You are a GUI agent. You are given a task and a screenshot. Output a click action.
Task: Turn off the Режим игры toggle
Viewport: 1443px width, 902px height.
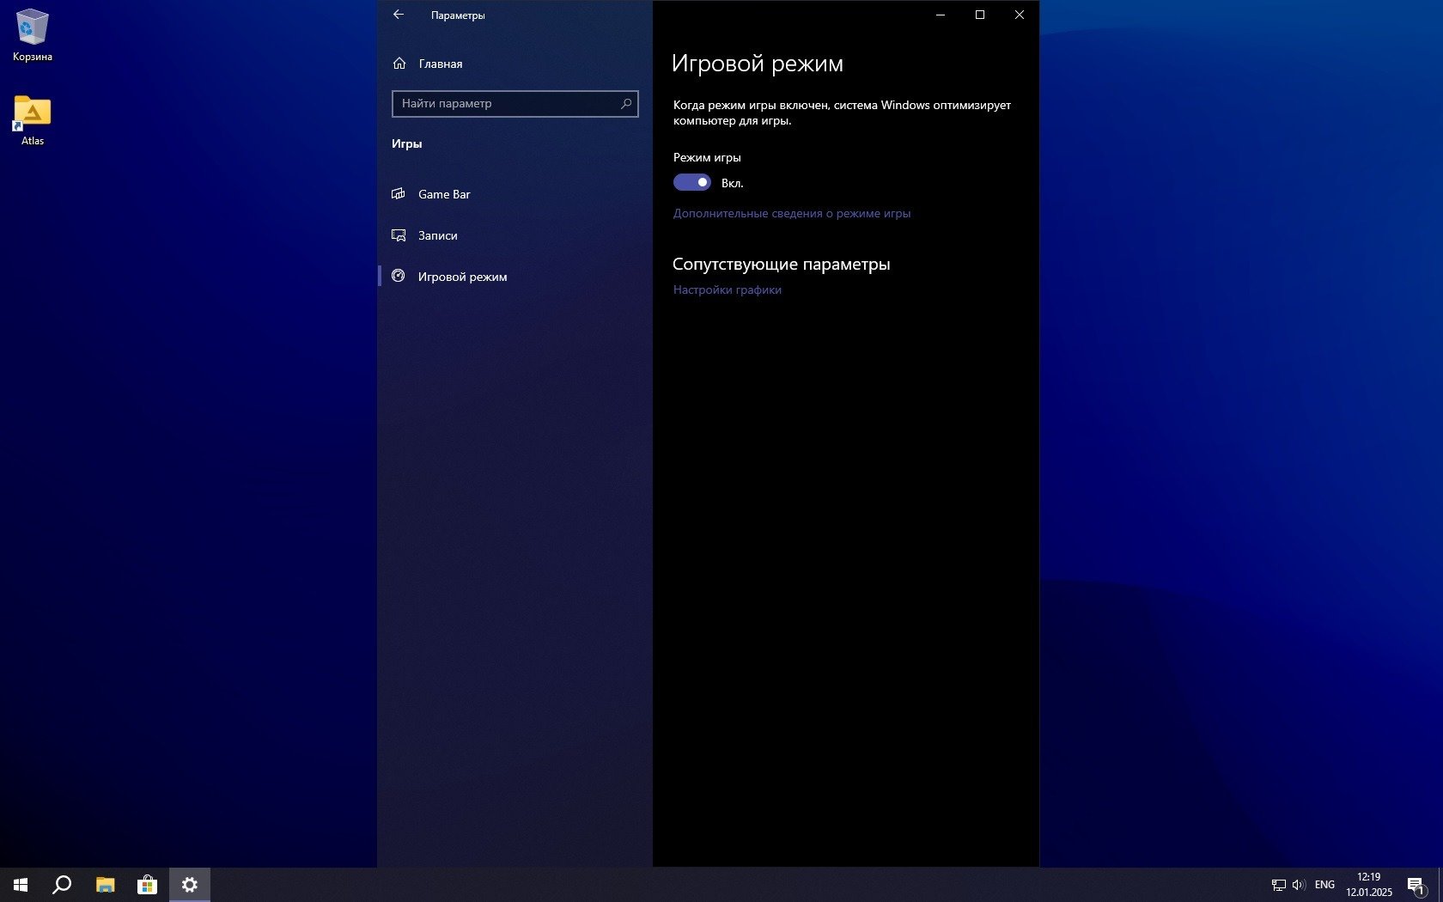pos(691,182)
